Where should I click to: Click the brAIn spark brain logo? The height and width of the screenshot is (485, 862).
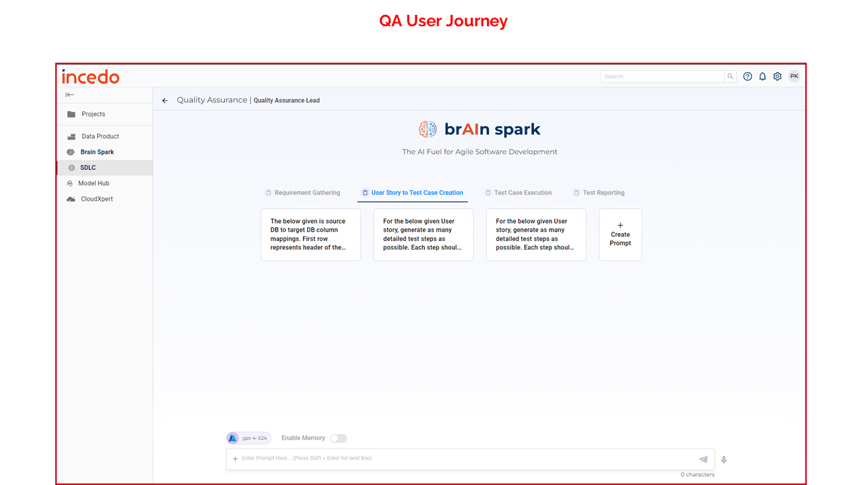(x=428, y=129)
